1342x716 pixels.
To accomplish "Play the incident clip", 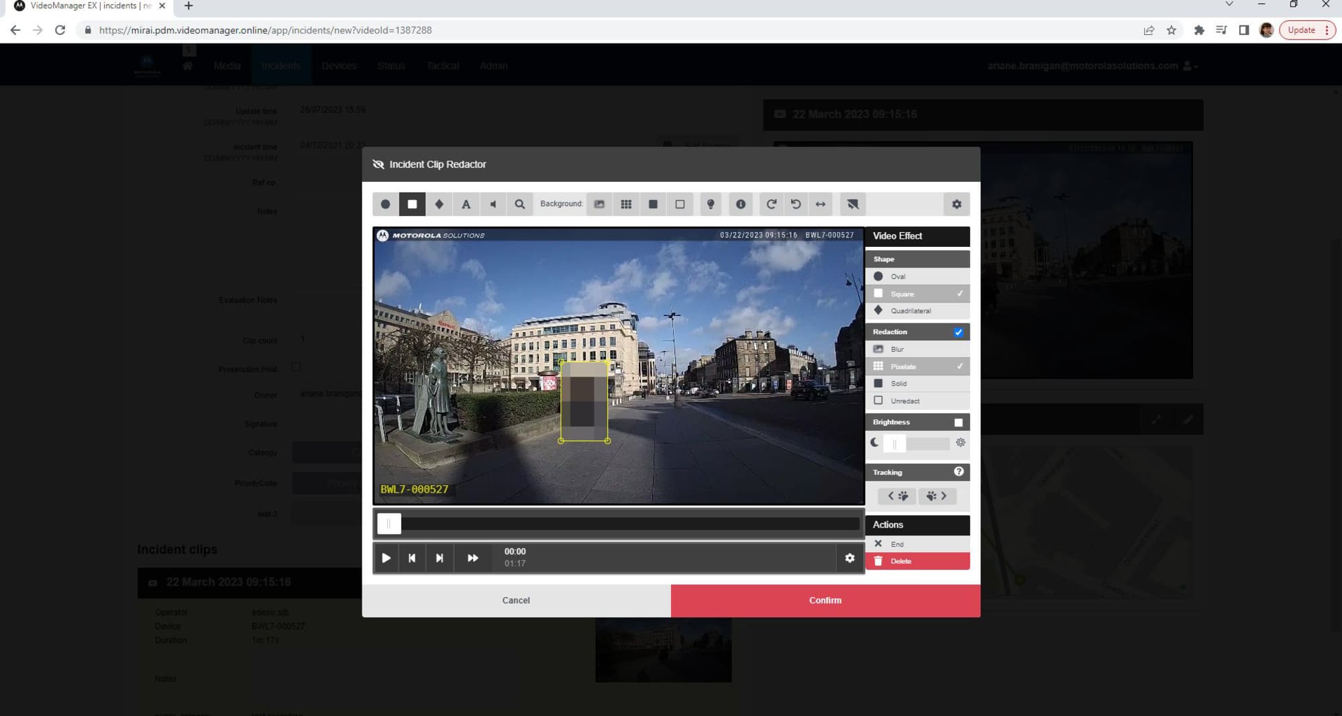I will 386,558.
